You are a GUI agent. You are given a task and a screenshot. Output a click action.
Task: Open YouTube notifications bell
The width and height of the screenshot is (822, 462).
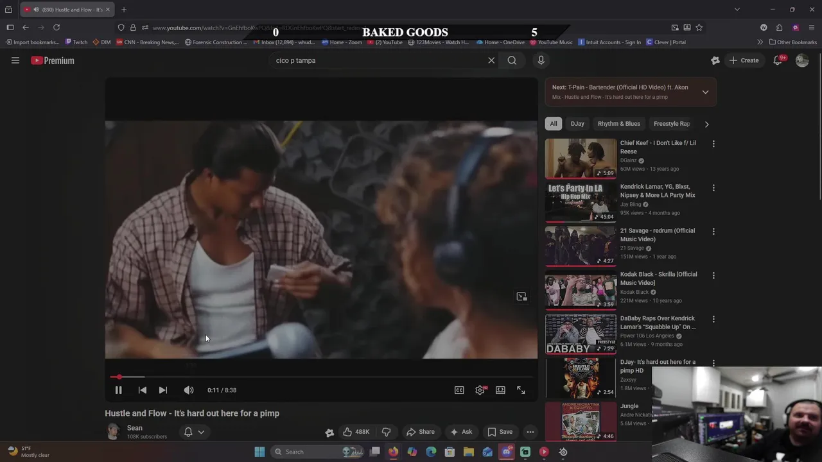(x=778, y=60)
